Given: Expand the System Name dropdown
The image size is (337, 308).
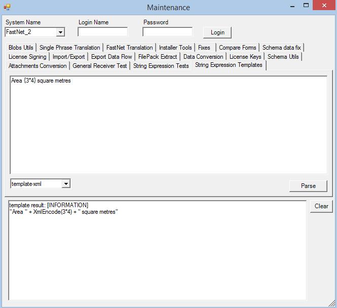Looking at the screenshot, I should (60, 32).
